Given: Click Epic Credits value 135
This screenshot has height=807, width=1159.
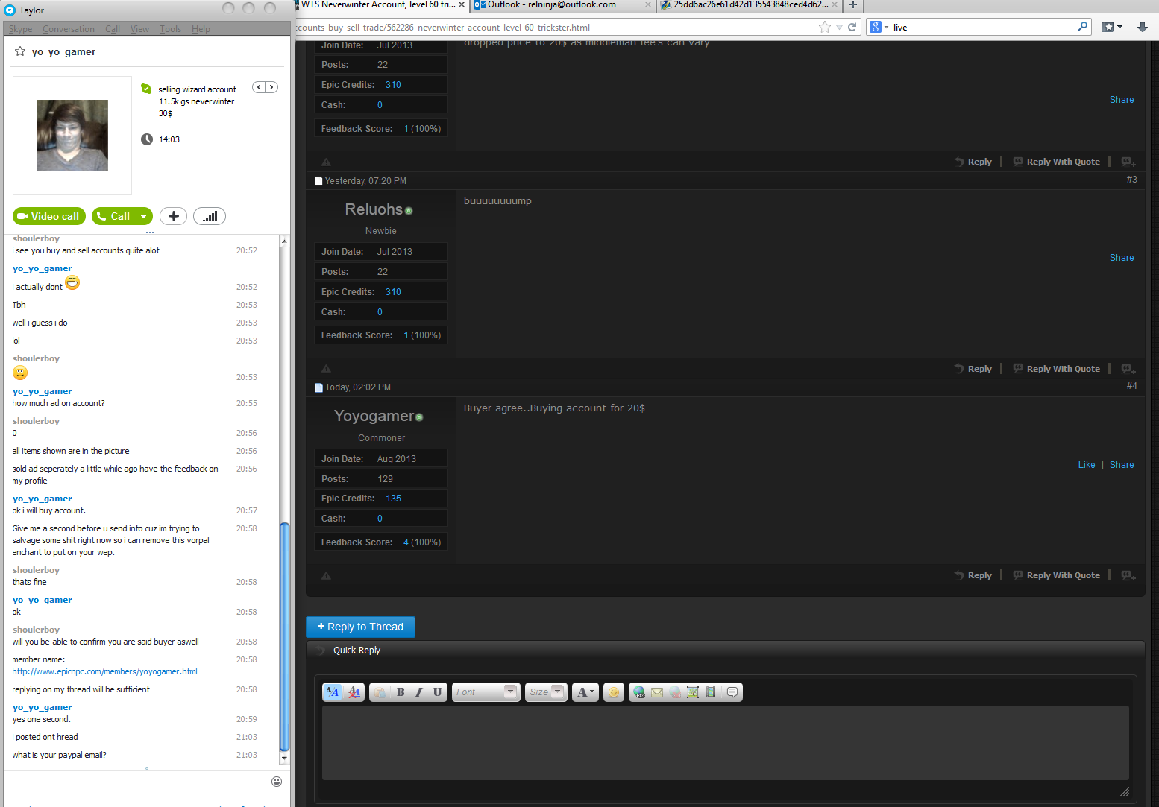Looking at the screenshot, I should 393,499.
